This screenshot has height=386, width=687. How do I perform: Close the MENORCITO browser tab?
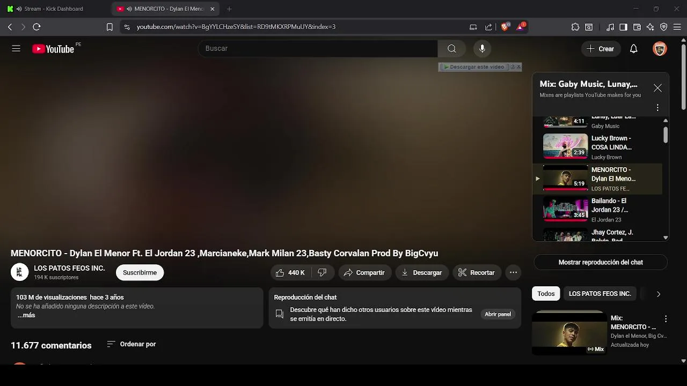point(213,9)
